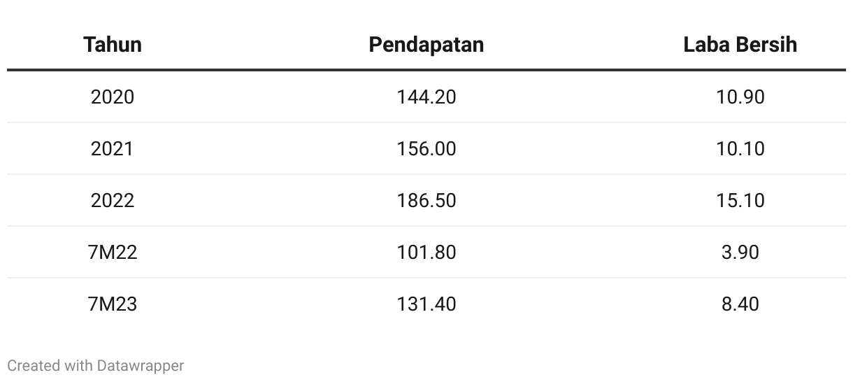This screenshot has height=382, width=853.
Task: Select the 2020 year cell
Action: tap(113, 97)
